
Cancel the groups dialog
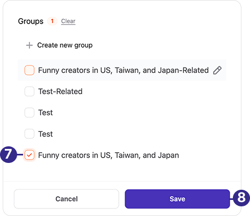click(x=66, y=199)
